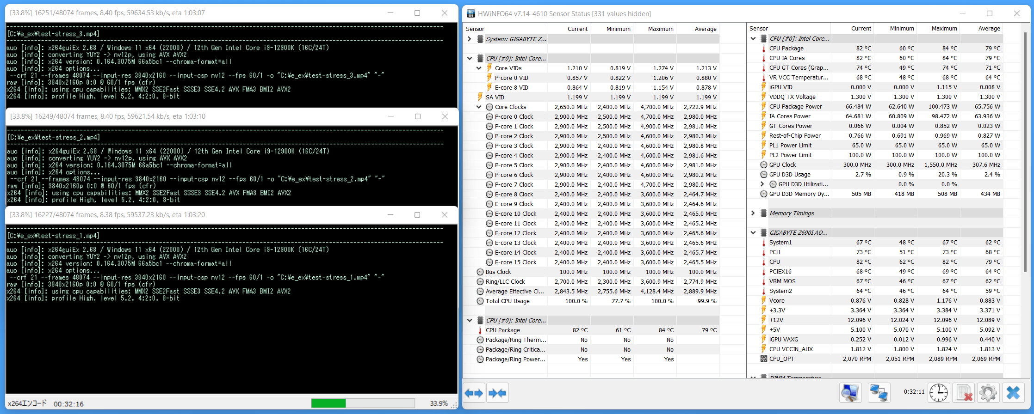Viewport: 1034px width, 414px height.
Task: Click the Maximum column header in right panel
Action: click(938, 28)
